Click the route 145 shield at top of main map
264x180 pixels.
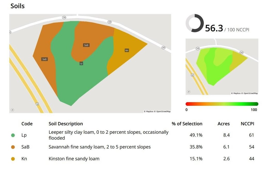(x=64, y=18)
